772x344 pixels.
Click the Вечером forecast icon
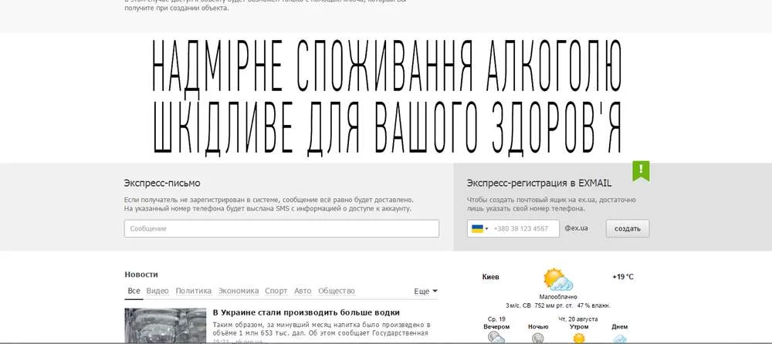click(x=496, y=338)
